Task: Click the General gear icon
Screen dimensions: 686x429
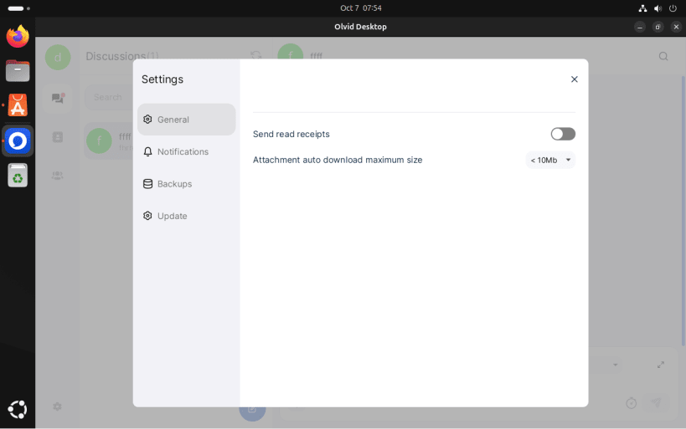Action: click(x=148, y=120)
